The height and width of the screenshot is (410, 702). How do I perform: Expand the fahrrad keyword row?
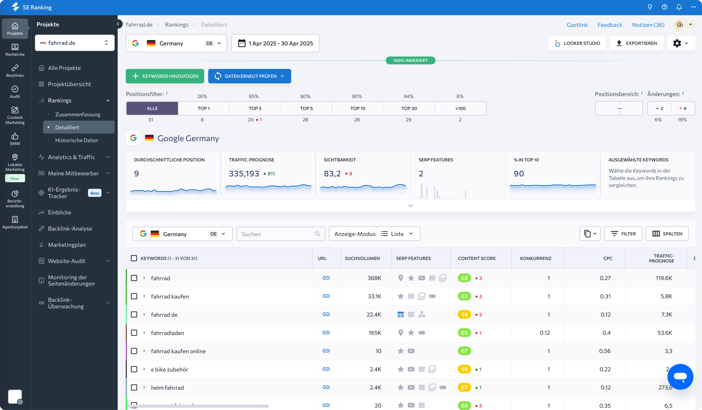click(x=144, y=278)
